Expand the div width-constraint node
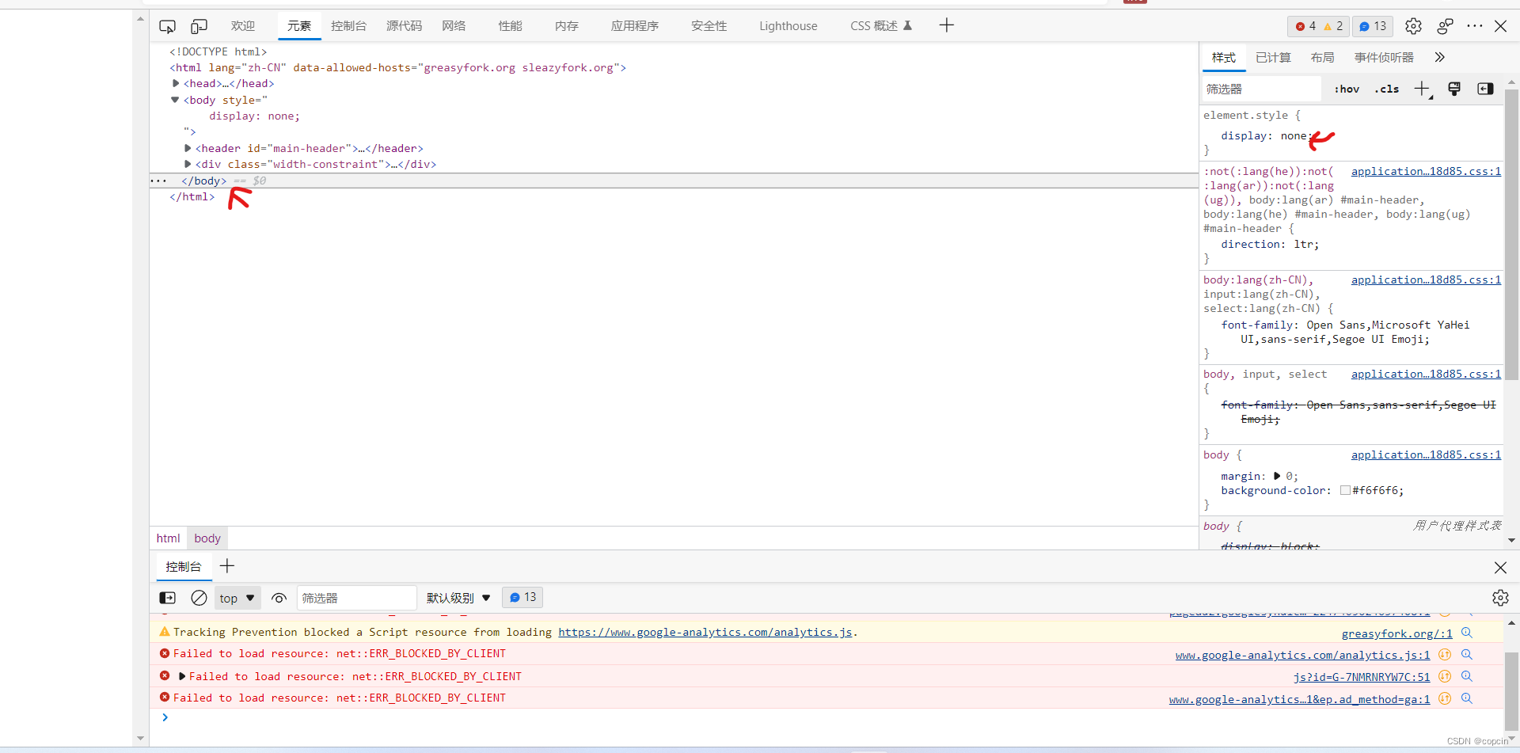Screen dimensions: 1520x753 pos(188,164)
